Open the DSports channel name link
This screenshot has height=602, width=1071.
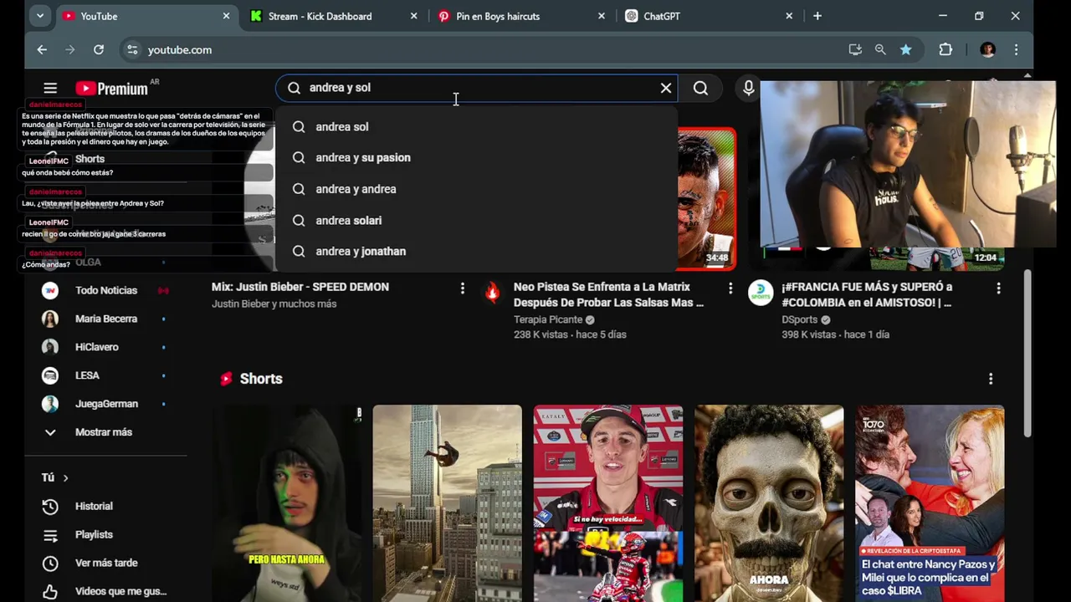pos(800,319)
